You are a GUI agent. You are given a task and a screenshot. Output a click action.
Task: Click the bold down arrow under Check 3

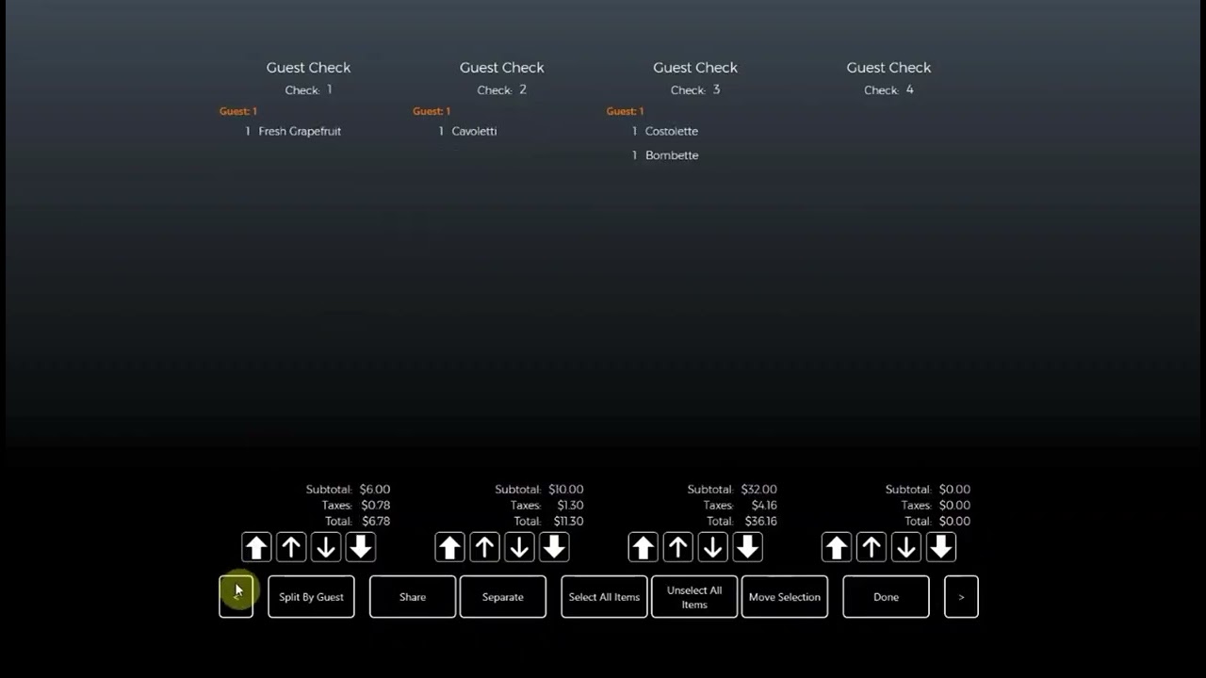[748, 547]
